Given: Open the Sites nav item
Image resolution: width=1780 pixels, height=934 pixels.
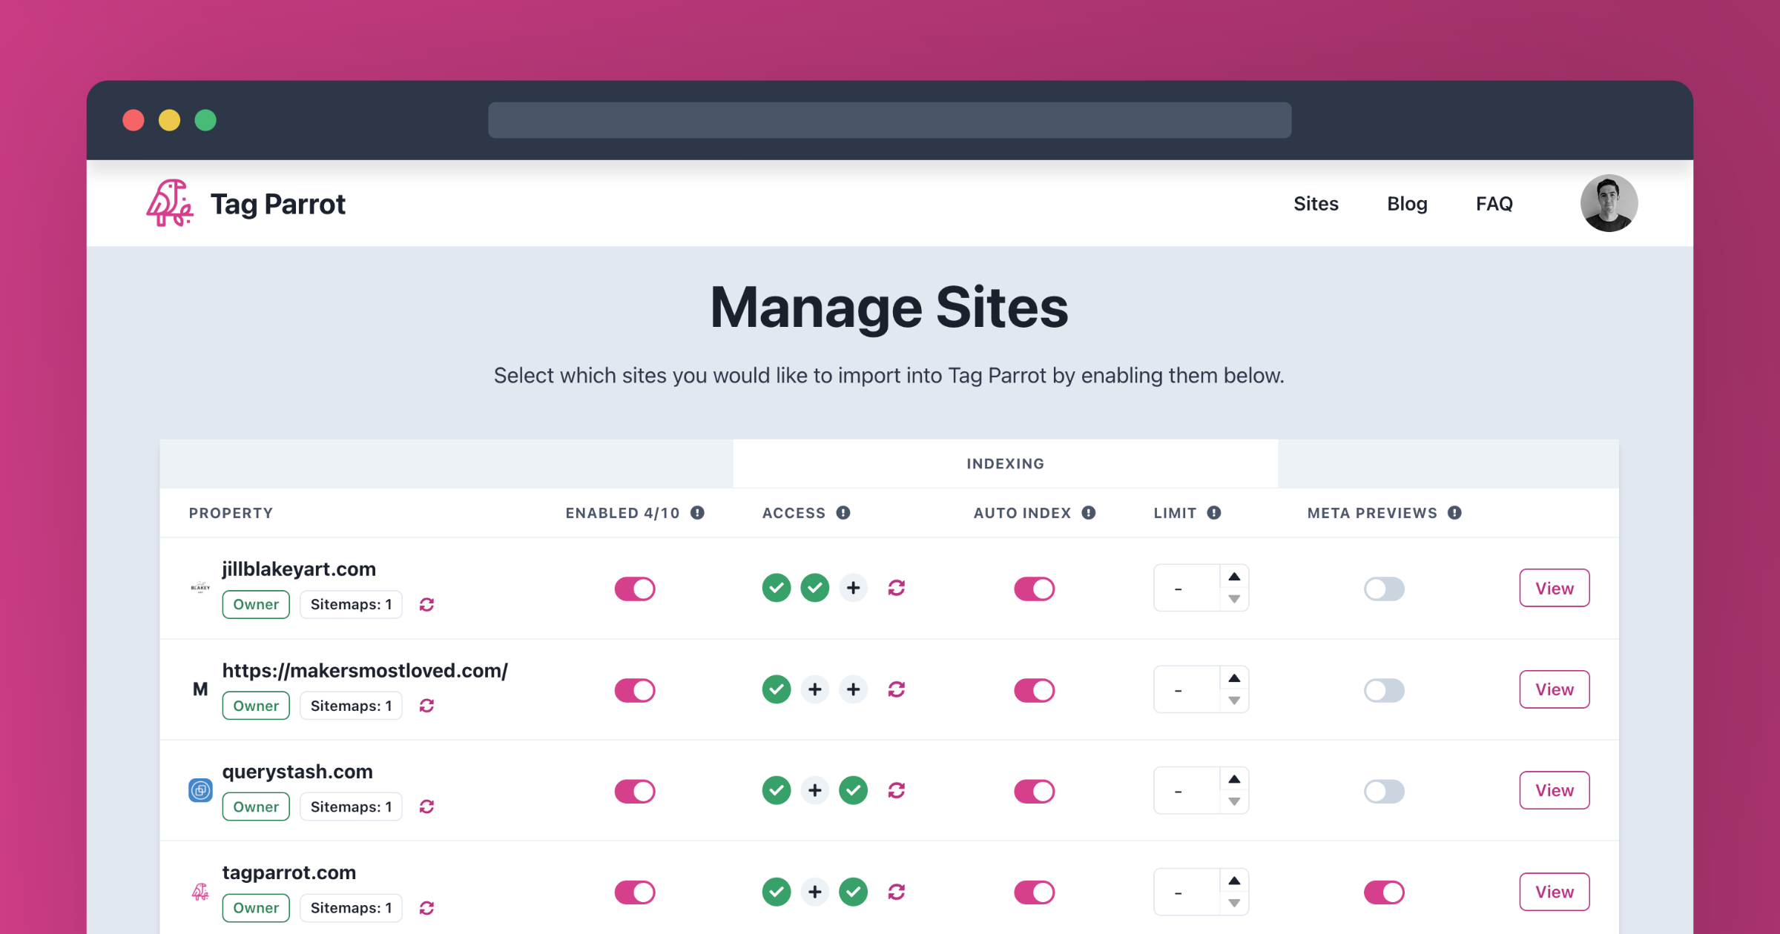Looking at the screenshot, I should click(1316, 204).
